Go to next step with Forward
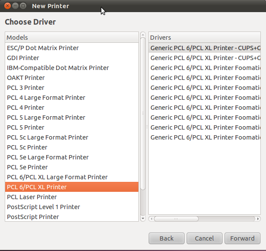 [x=242, y=238]
